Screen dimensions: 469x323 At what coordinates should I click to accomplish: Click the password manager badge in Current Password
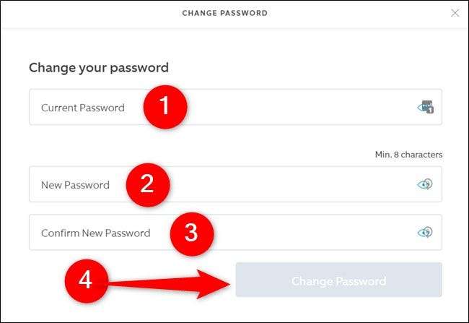pyautogui.click(x=430, y=109)
